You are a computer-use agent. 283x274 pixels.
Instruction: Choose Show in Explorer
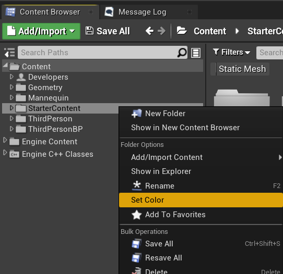[x=201, y=171]
